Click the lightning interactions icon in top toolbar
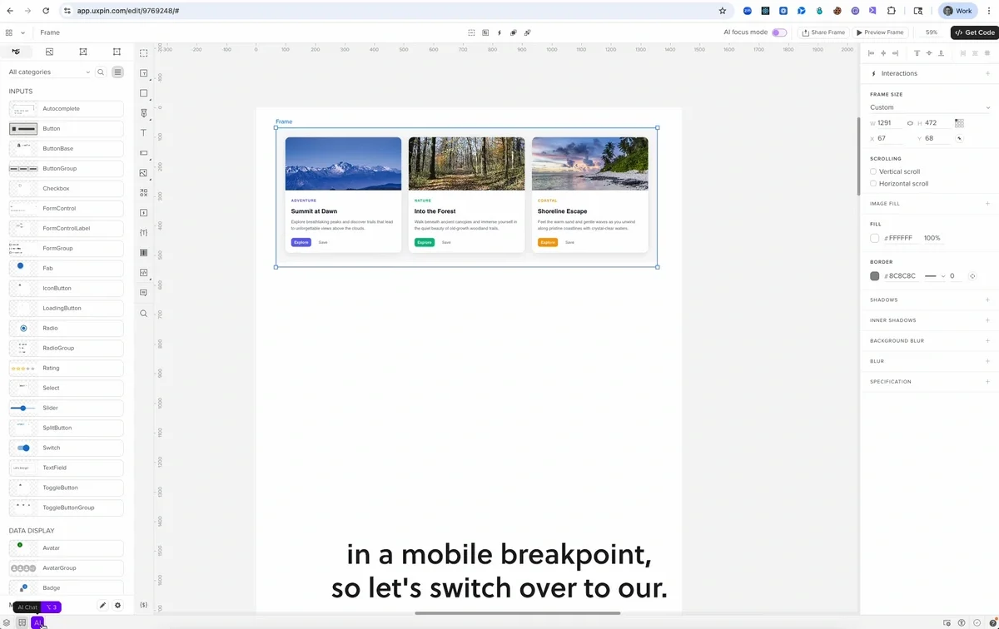Screen dimensions: 999x629 click(x=499, y=32)
